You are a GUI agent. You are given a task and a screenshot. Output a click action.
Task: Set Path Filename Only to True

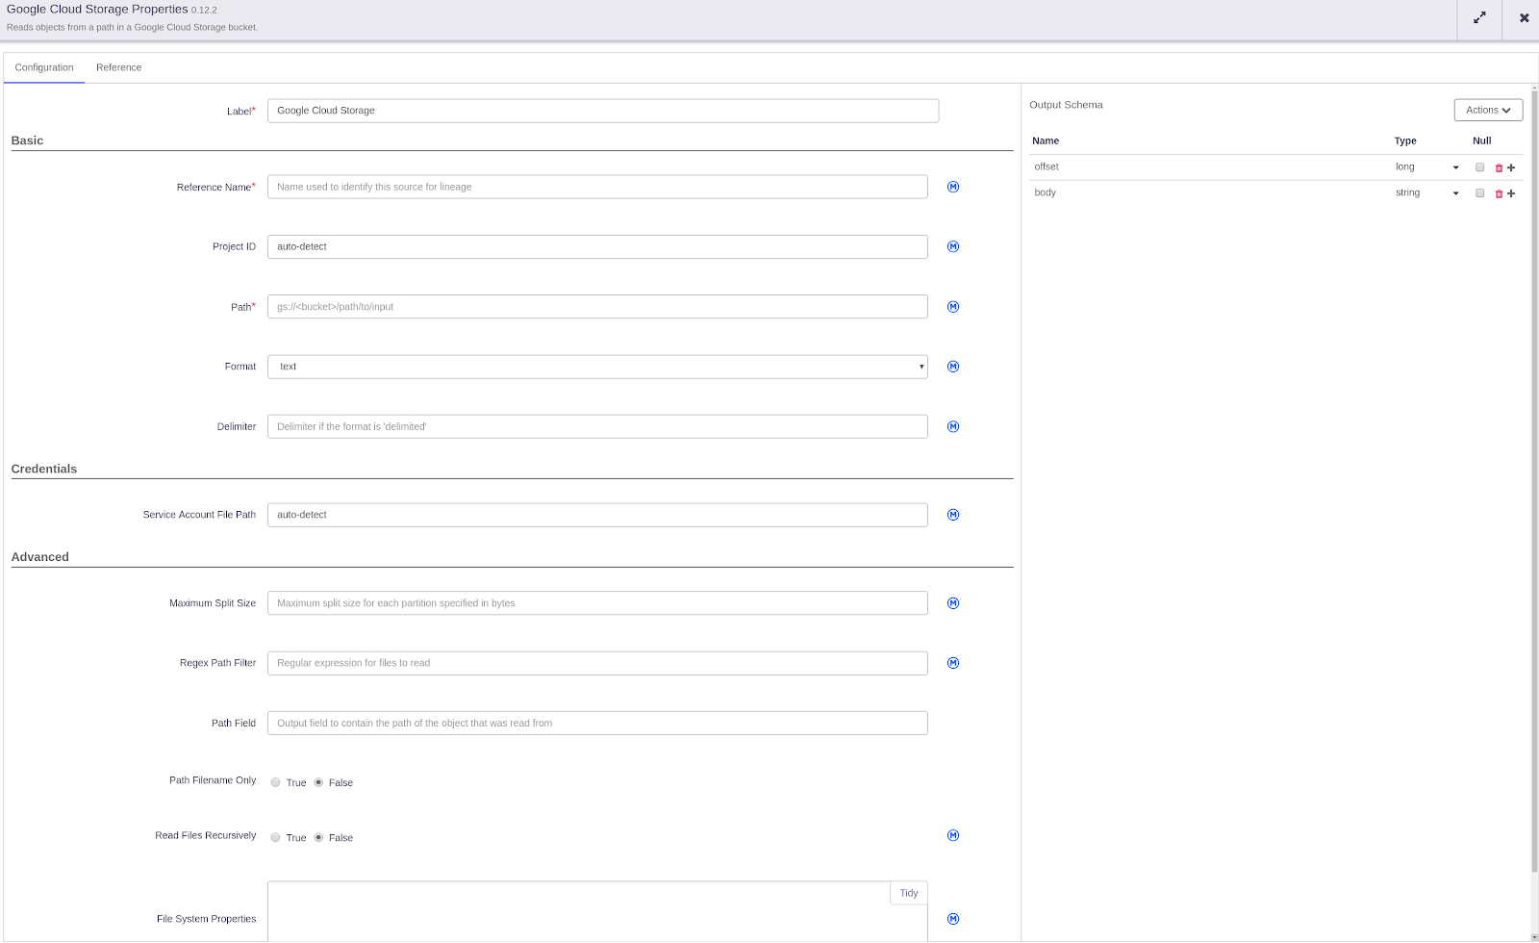click(276, 782)
